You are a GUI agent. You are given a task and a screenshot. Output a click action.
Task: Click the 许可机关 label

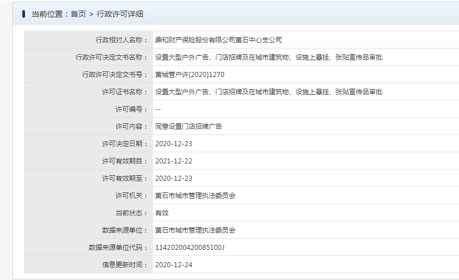[x=131, y=196]
